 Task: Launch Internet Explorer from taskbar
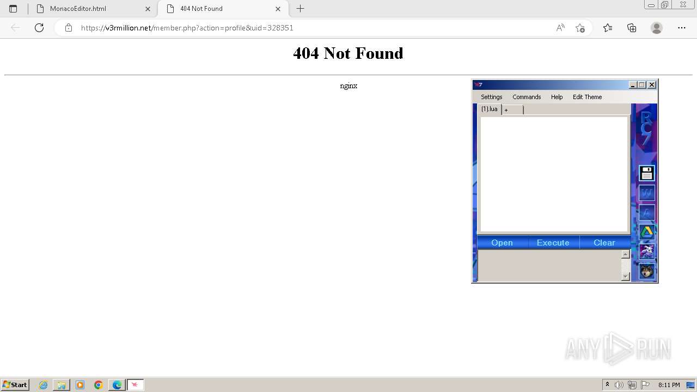(x=44, y=385)
